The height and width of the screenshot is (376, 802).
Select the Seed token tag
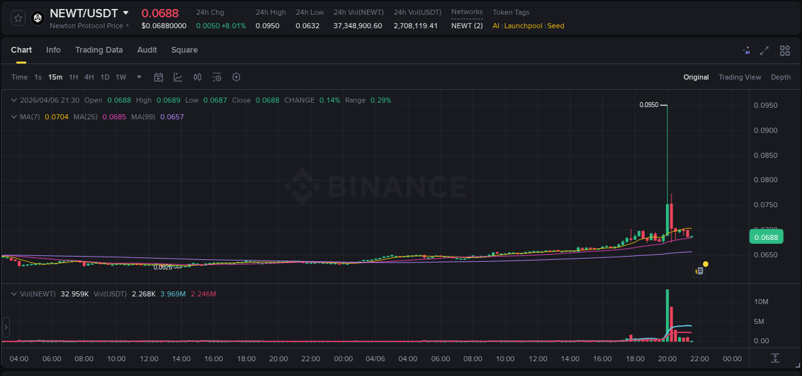point(556,26)
